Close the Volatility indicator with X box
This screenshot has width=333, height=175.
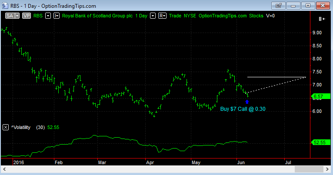click(6, 127)
